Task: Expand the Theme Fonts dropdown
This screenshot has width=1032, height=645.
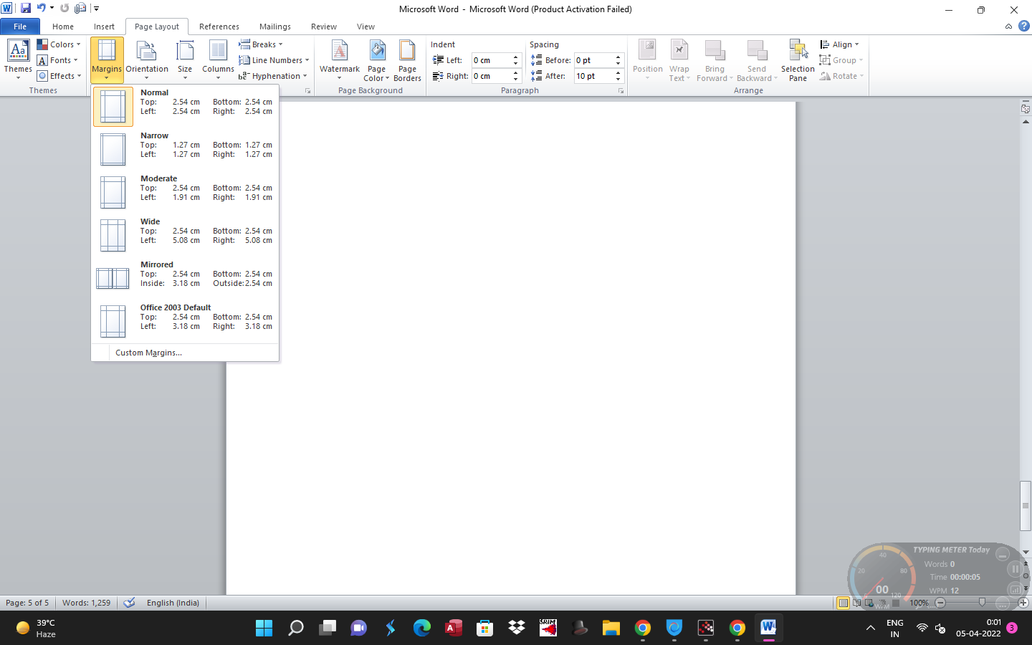Action: point(58,60)
